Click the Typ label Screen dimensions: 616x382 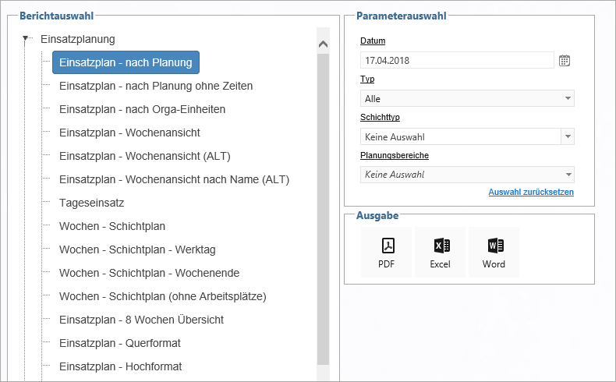(367, 79)
